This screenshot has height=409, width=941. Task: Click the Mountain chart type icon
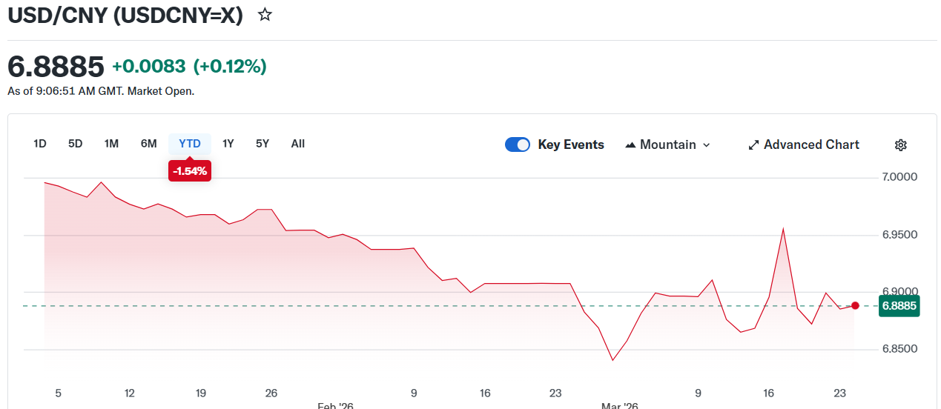[x=631, y=145]
